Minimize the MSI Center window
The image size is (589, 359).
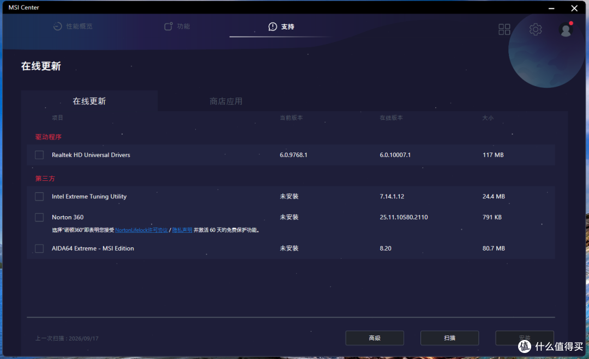click(x=551, y=8)
